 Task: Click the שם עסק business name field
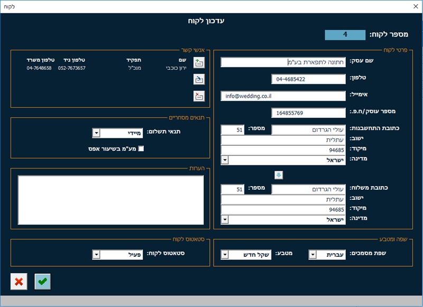coord(283,62)
